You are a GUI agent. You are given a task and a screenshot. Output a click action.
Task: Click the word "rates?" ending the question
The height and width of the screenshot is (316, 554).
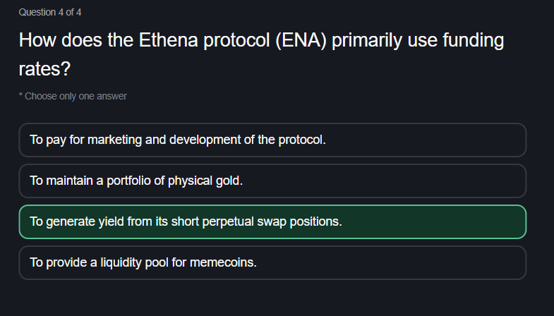(x=44, y=69)
